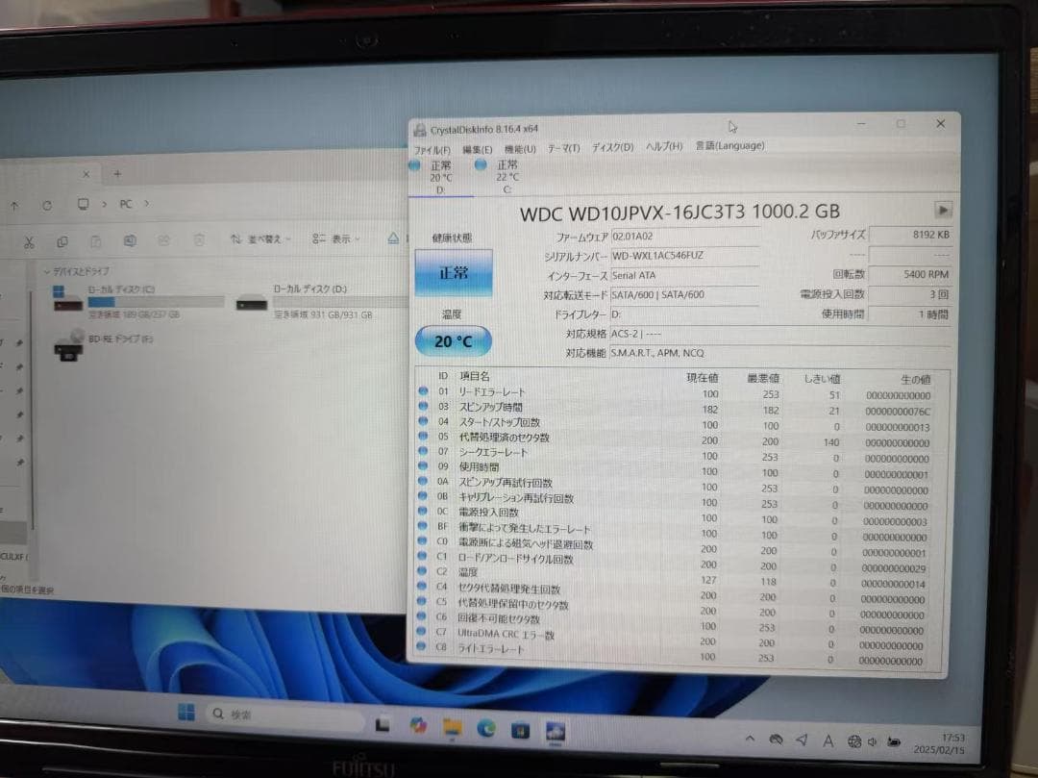Click the 20 °C temperature indicator
Image resolution: width=1038 pixels, height=778 pixels.
(452, 339)
